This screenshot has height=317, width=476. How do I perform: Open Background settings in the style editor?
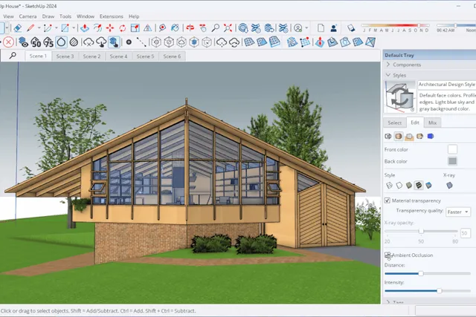pyautogui.click(x=409, y=137)
